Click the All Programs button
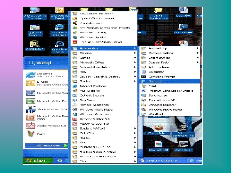Image resolution: width=231 pixels, height=173 pixels. pos(47,146)
